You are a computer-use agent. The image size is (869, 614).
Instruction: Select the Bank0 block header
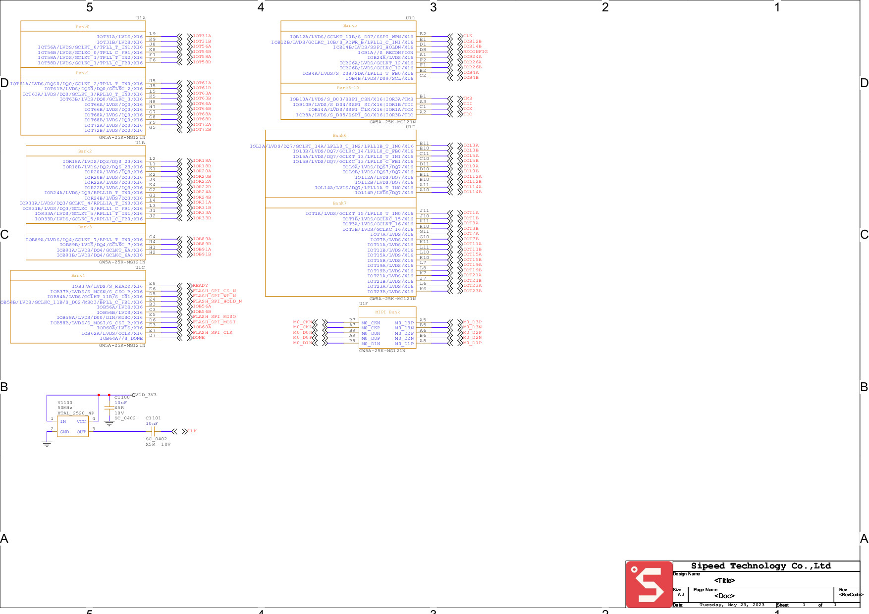pos(83,27)
